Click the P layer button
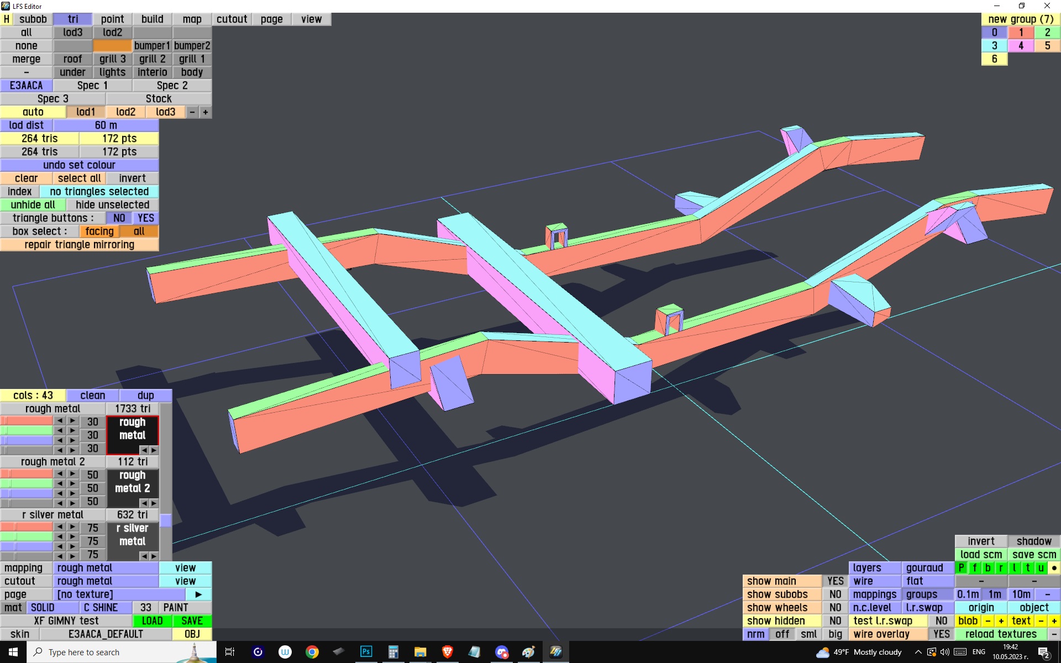 [962, 568]
